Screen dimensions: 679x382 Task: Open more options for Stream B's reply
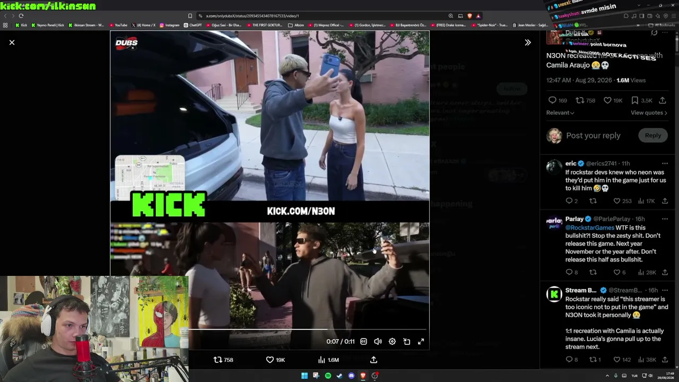pos(665,290)
